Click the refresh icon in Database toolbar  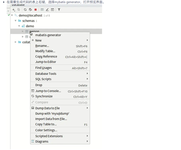(25, 10)
